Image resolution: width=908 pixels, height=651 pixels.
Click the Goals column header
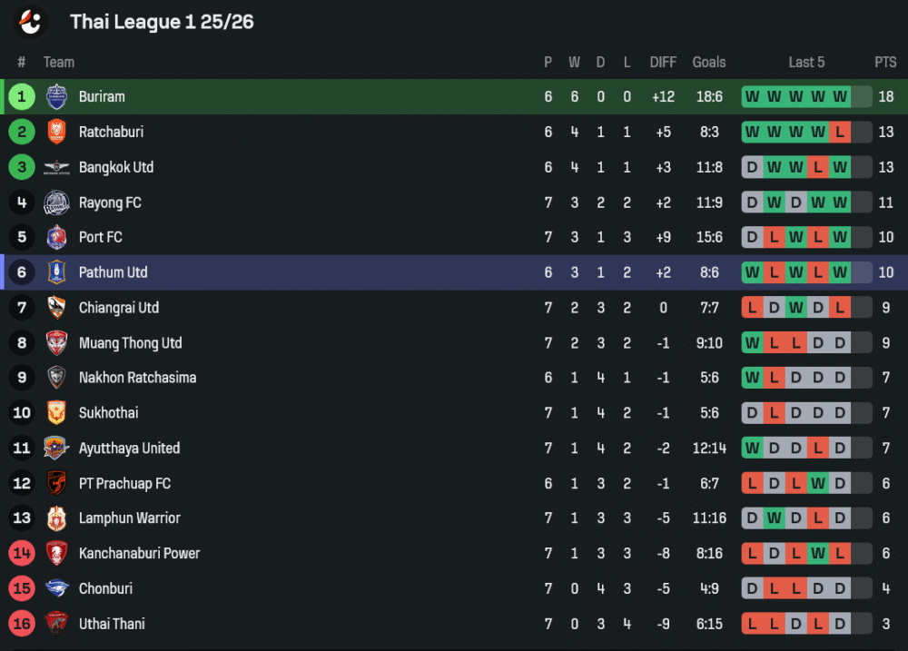point(709,63)
